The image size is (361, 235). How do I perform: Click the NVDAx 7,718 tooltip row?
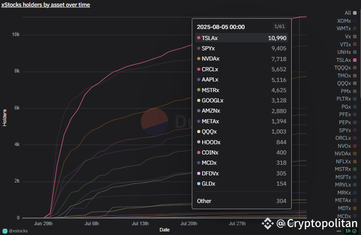pos(242,59)
